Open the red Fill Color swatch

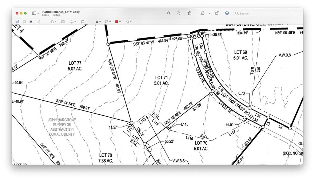[118, 22]
